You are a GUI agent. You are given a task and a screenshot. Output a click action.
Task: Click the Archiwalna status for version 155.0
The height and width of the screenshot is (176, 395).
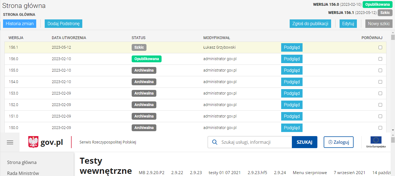click(x=144, y=70)
